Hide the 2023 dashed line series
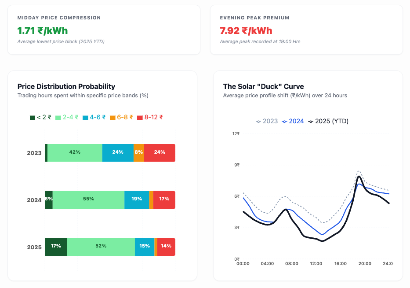The width and height of the screenshot is (410, 288). [x=267, y=121]
